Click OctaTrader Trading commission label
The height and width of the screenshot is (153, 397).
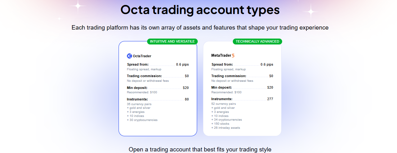coord(144,76)
